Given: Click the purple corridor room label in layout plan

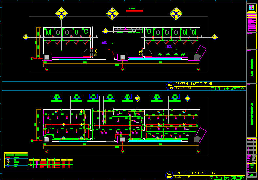Looking at the screenshot, I should tap(104, 43).
